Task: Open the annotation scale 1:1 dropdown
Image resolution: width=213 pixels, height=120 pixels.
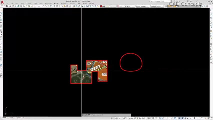Action: (x=191, y=118)
